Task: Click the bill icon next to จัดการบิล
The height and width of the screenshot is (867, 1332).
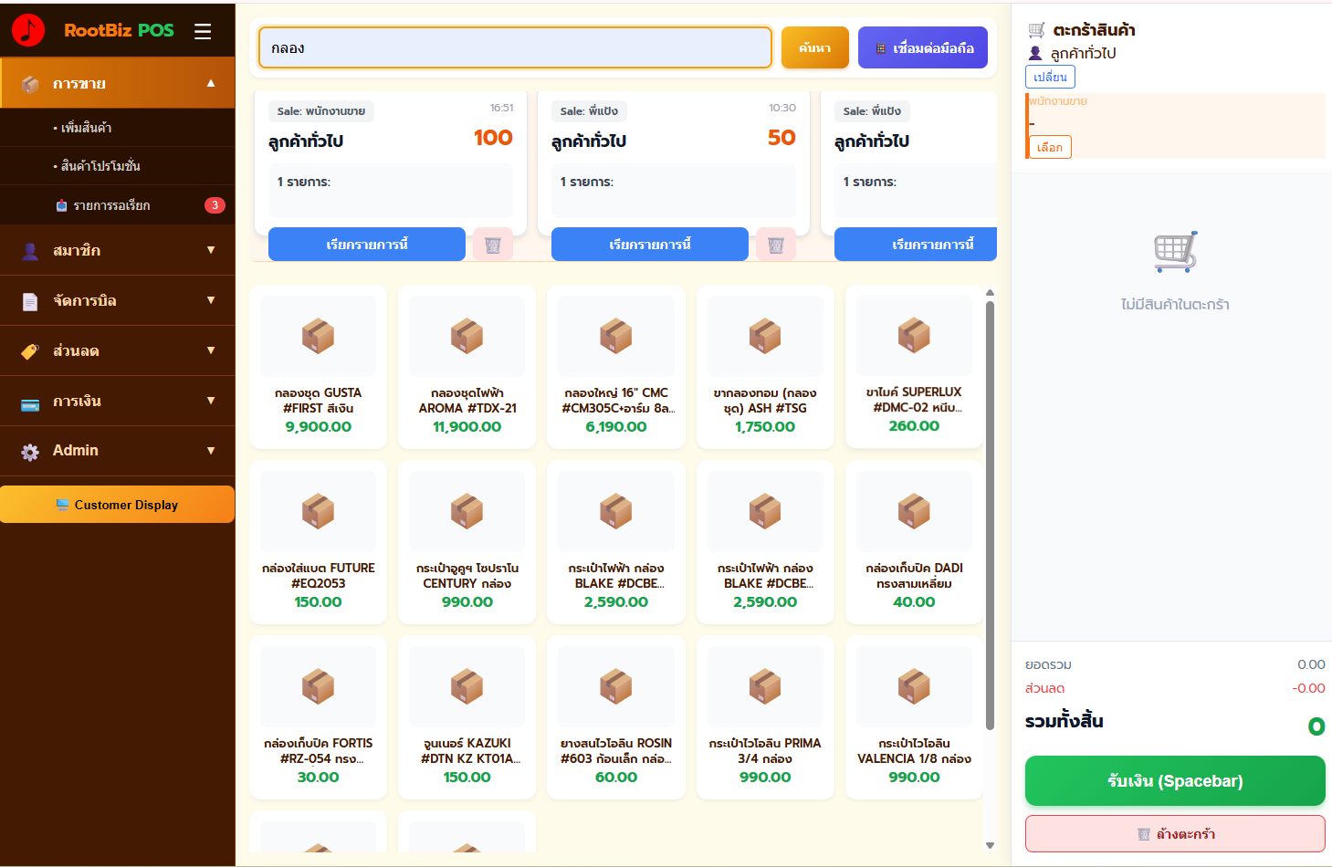Action: 29,300
